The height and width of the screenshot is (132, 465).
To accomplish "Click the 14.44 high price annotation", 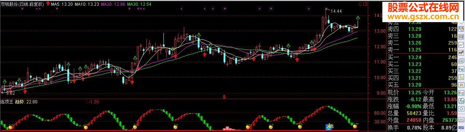I will pyautogui.click(x=336, y=11).
